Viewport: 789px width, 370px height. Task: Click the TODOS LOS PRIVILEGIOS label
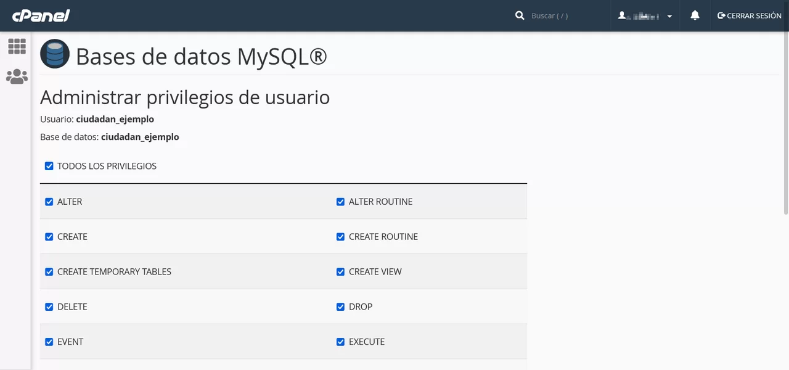click(x=107, y=166)
